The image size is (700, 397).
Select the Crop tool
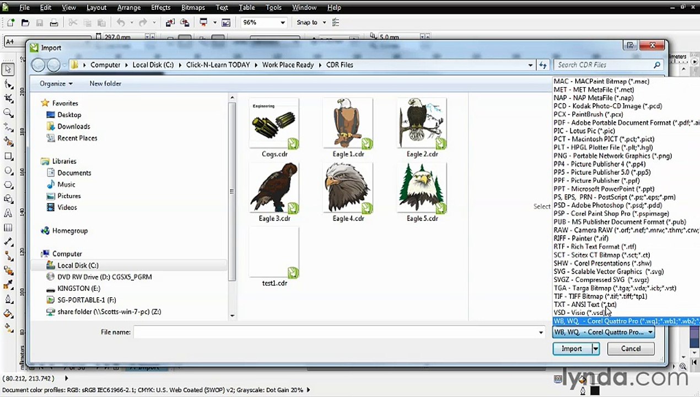[x=8, y=98]
